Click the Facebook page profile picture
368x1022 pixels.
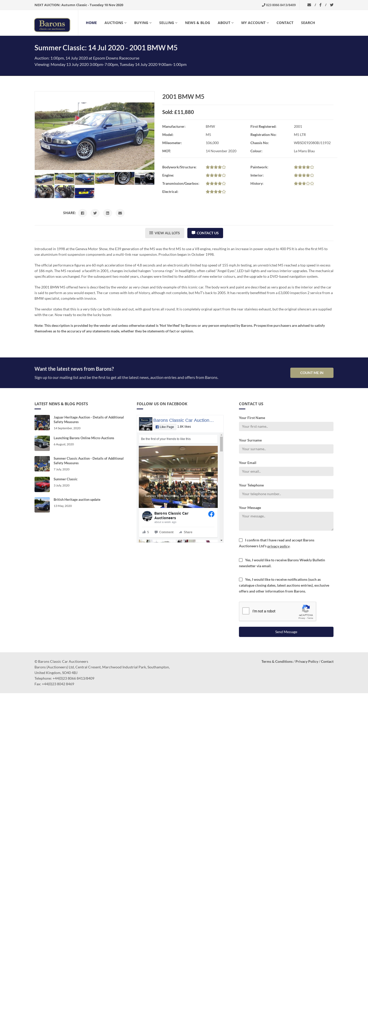tap(146, 424)
